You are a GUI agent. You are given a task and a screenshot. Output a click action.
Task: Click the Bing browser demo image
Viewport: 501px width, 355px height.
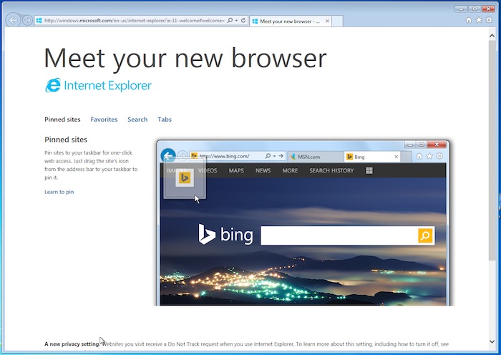(303, 223)
